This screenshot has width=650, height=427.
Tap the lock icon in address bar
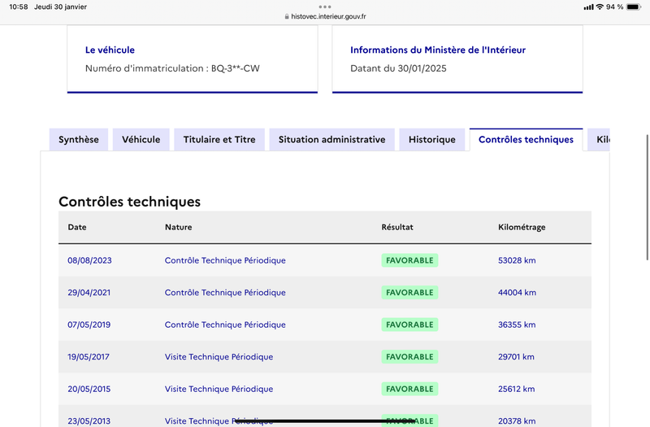(287, 16)
